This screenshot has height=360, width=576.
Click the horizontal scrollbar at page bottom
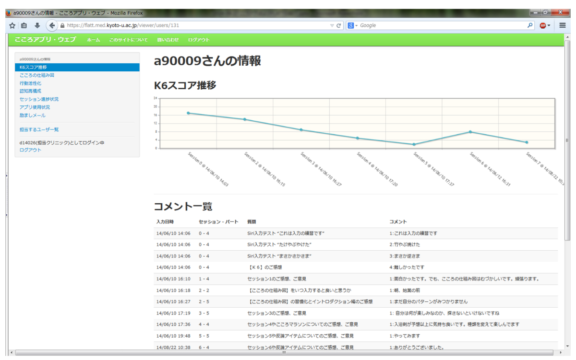coord(283,353)
